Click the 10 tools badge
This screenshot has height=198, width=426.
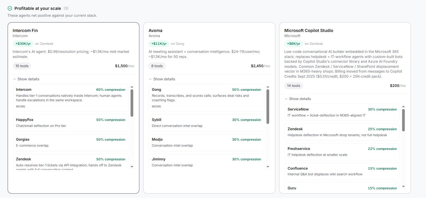point(22,66)
